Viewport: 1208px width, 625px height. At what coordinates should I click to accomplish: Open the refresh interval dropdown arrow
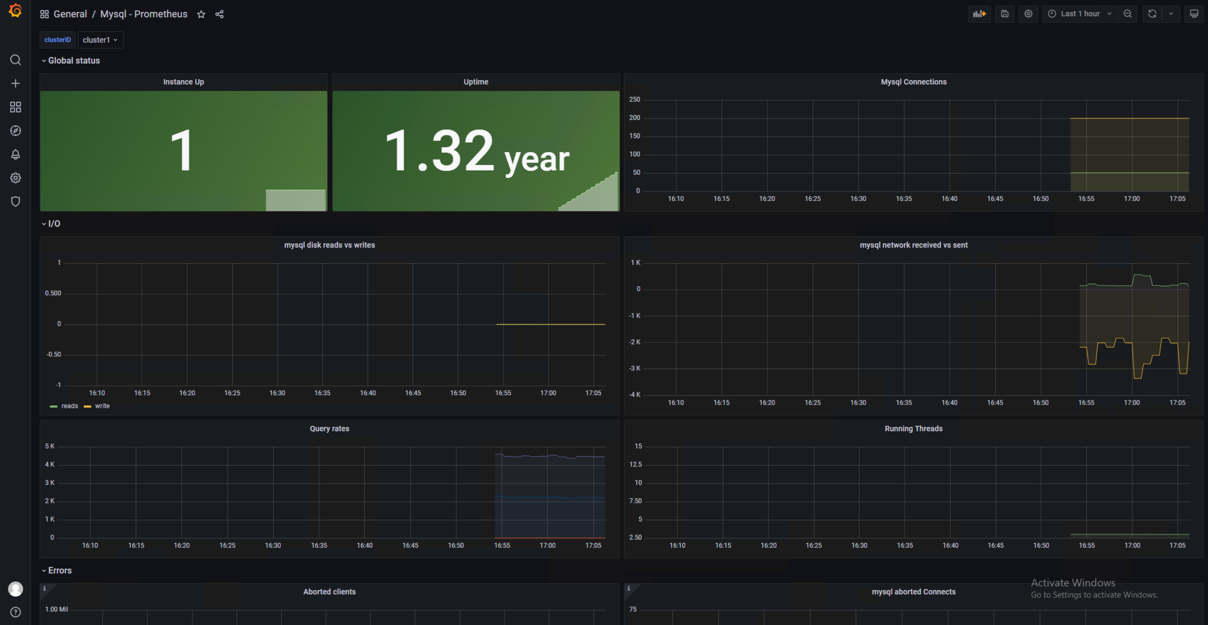pyautogui.click(x=1171, y=14)
